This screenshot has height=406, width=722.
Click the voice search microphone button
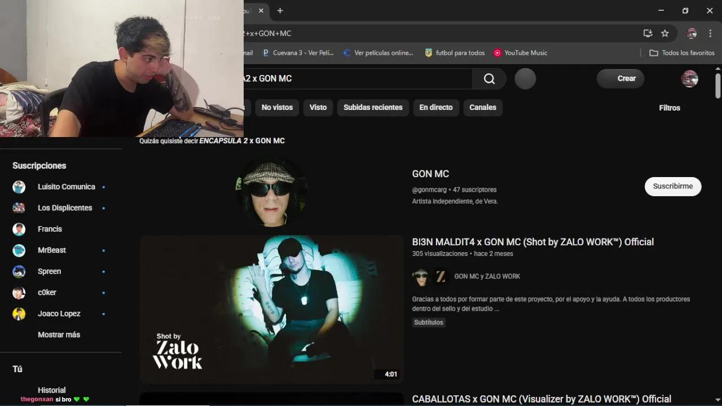pyautogui.click(x=525, y=79)
